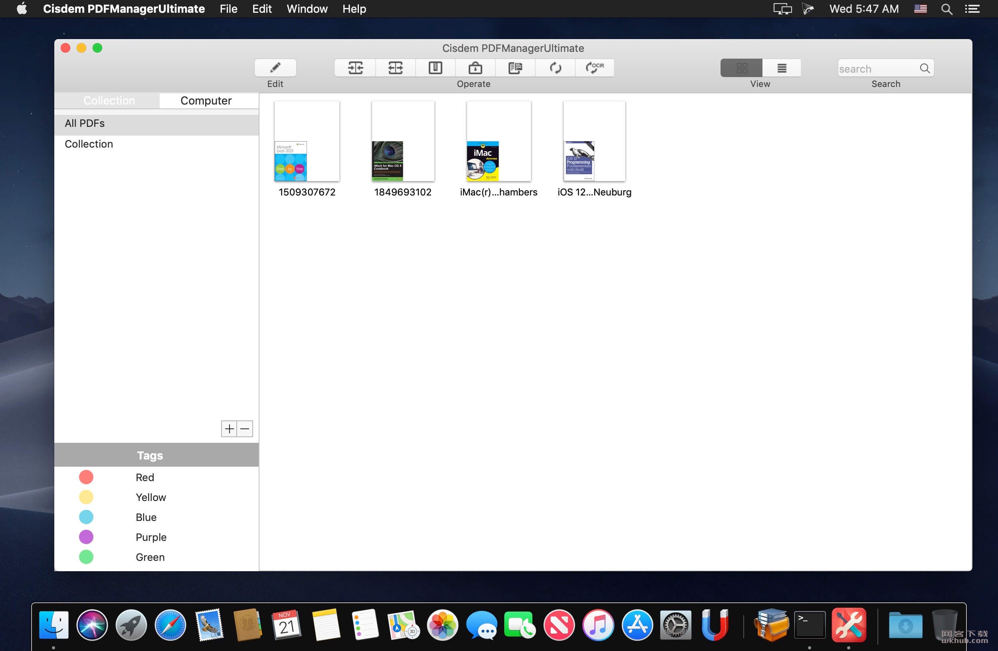This screenshot has height=651, width=998.
Task: Select the Extract text and images tool
Action: click(x=515, y=68)
